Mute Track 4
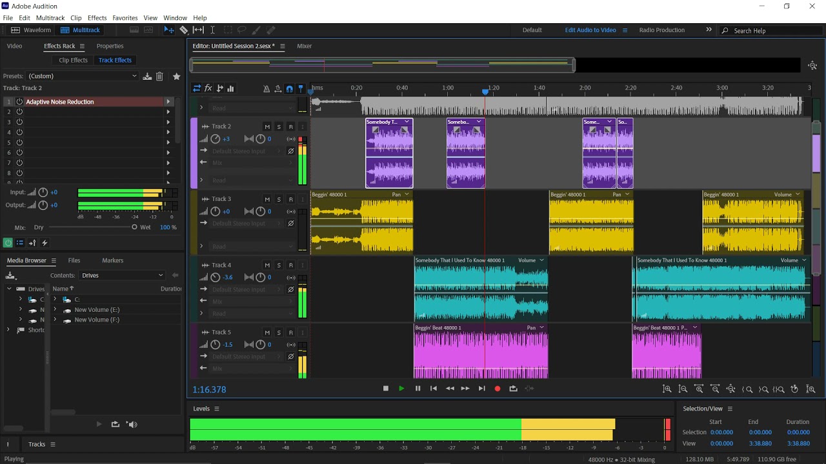Viewport: 826px width, 464px height. (267, 266)
